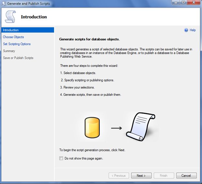Click the arrow between database and script
This screenshot has width=202, height=184.
117,128
